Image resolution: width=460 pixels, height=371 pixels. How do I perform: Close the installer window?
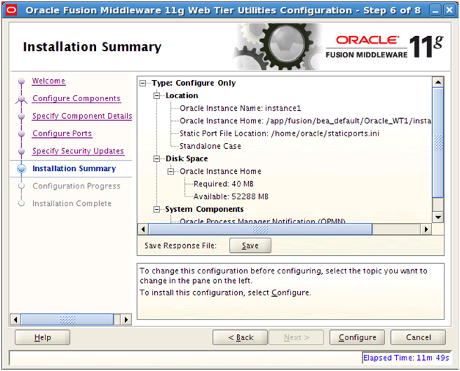449,10
